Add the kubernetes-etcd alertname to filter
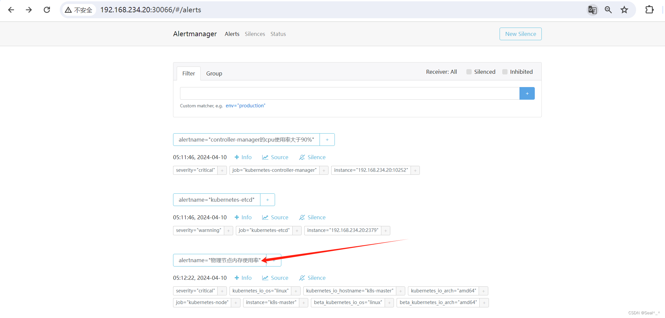665x318 pixels. click(x=267, y=200)
